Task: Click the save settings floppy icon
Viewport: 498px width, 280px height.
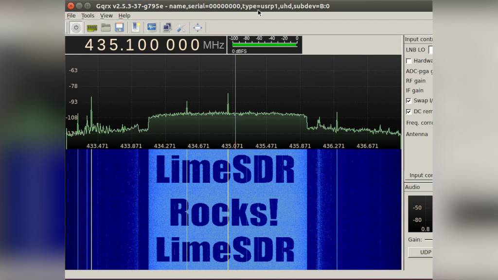Action: point(120,28)
